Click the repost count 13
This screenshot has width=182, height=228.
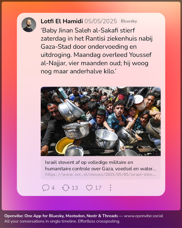click(75, 188)
